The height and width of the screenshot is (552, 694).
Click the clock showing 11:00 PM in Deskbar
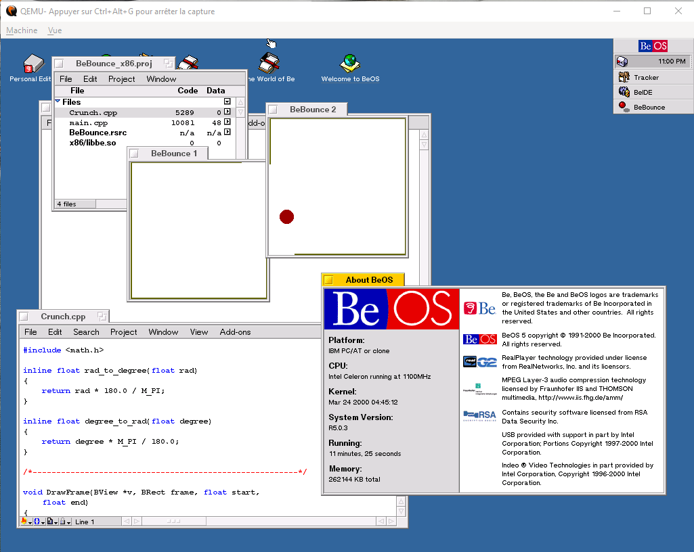[x=672, y=61]
